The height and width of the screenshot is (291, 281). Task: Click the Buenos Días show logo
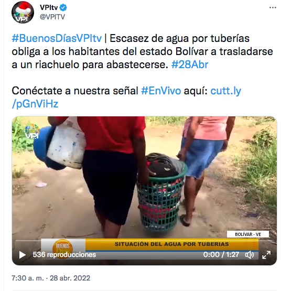tap(62, 249)
